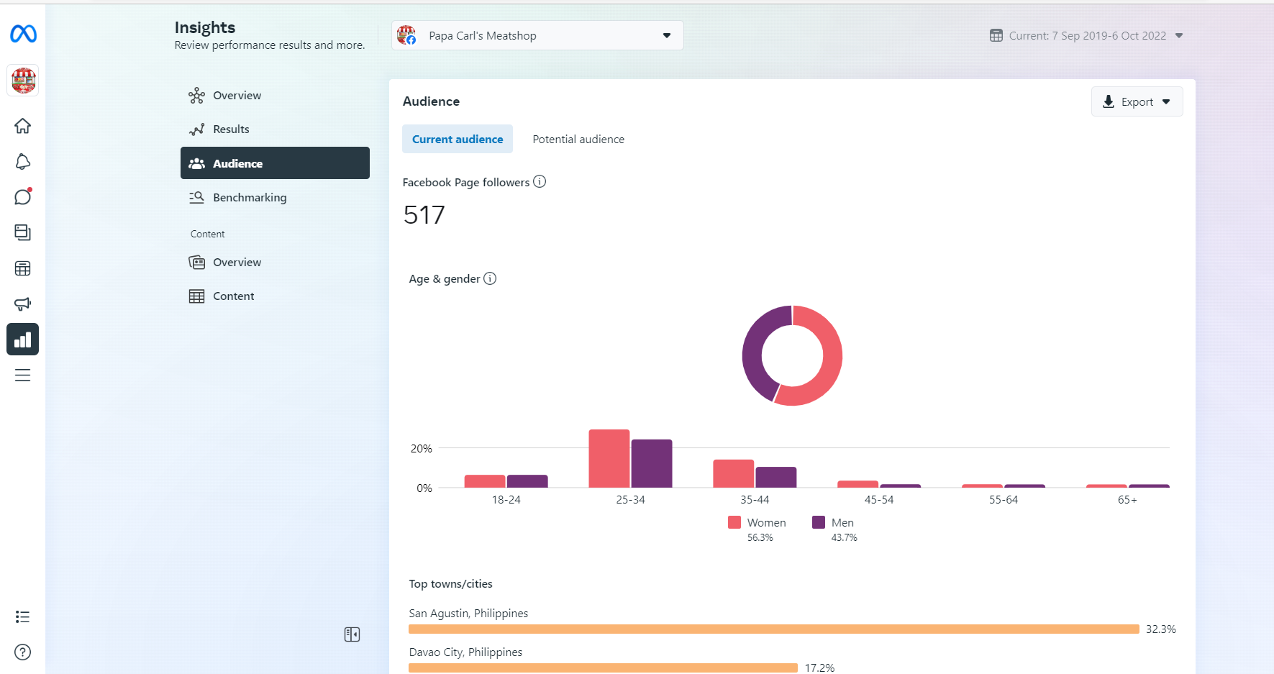Open the Papa Carl's Meatshop page selector
The height and width of the screenshot is (674, 1274).
(x=537, y=35)
